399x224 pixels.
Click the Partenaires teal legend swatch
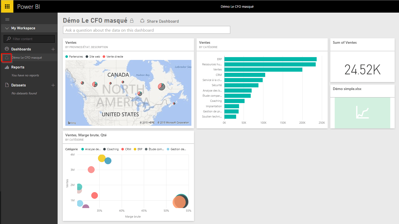pyautogui.click(x=67, y=57)
